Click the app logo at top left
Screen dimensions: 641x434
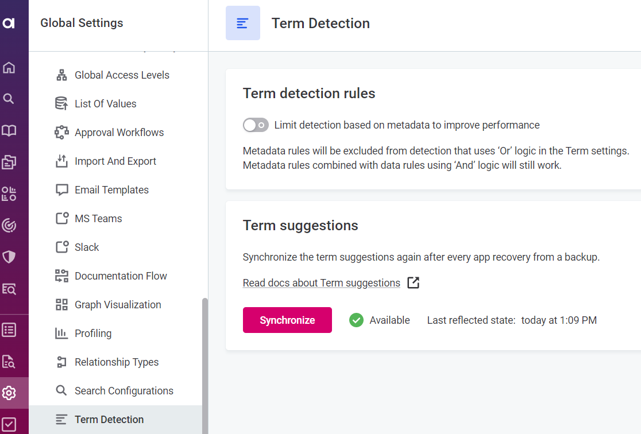[x=9, y=23]
